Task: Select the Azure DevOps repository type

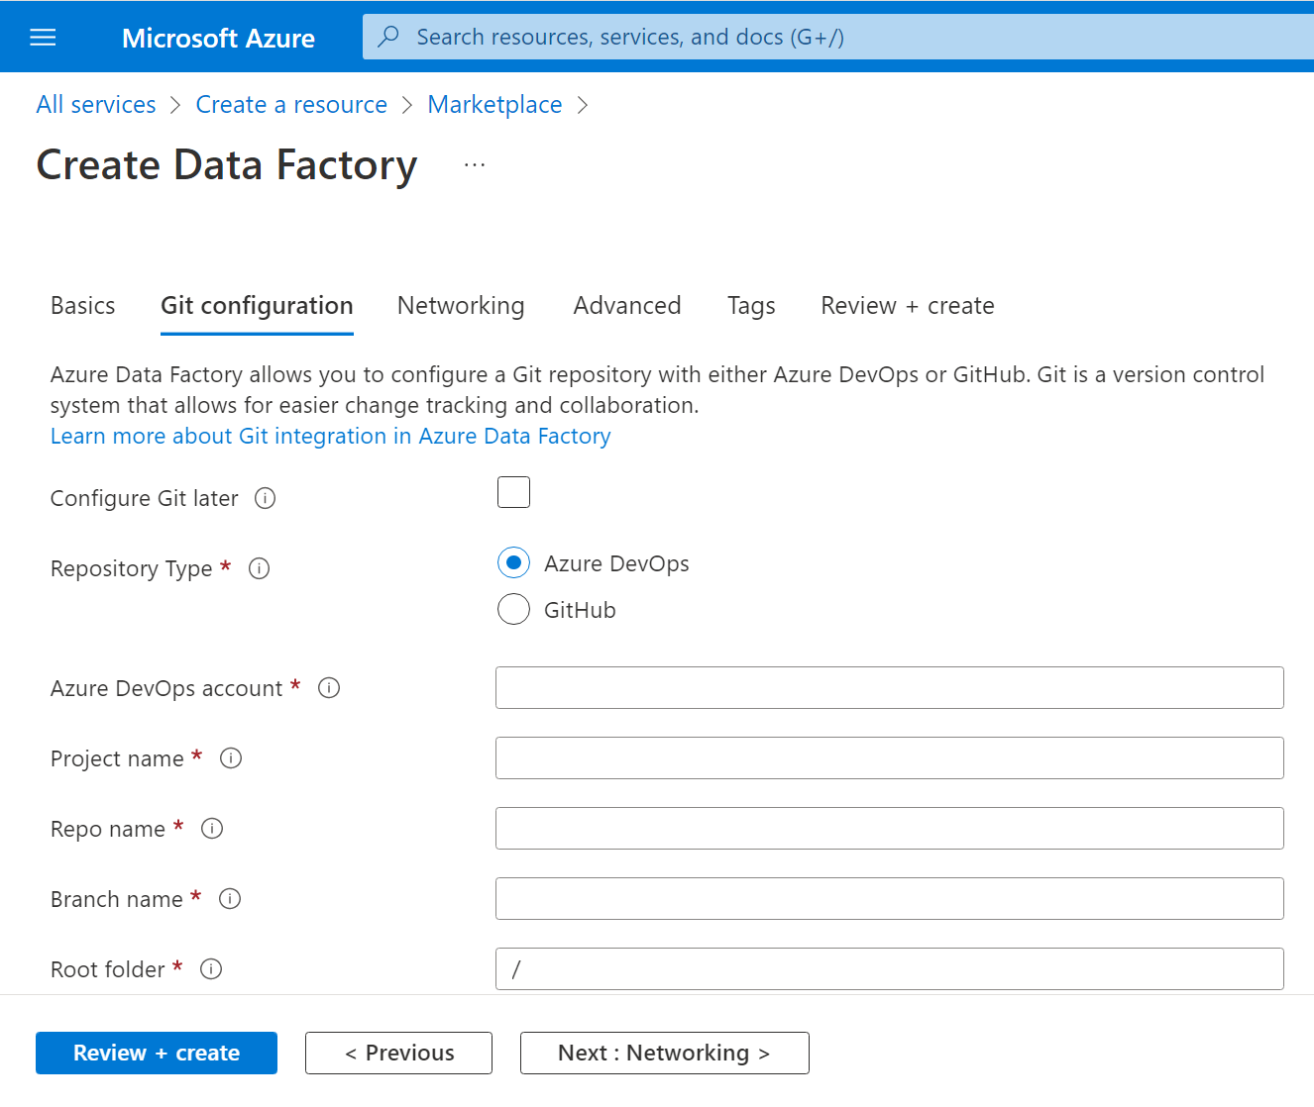Action: coord(513,563)
